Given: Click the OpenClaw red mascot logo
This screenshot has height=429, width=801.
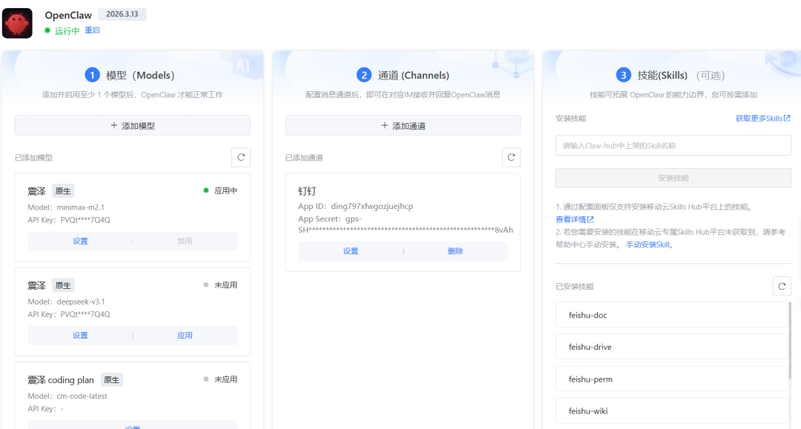Looking at the screenshot, I should coord(17,23).
